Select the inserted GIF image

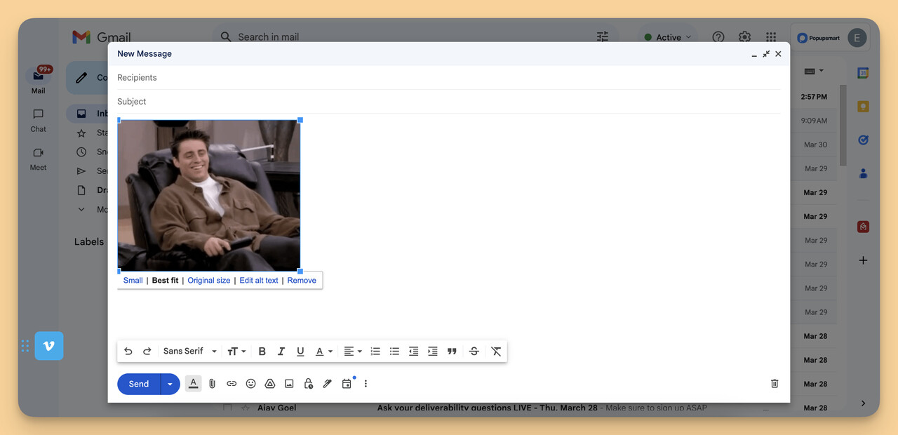coord(209,196)
